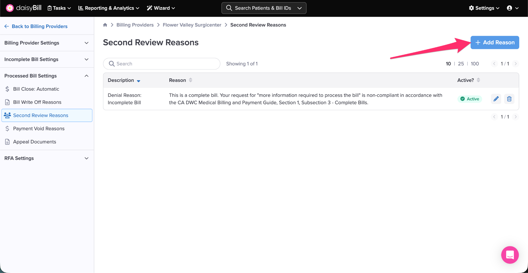This screenshot has height=273, width=528.
Task: Show 25 results per page
Action: point(461,64)
